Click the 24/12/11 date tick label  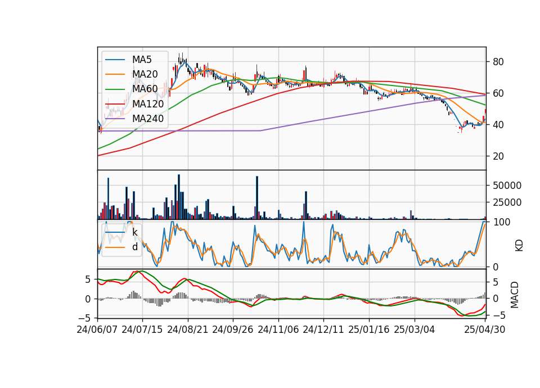tap(323, 330)
